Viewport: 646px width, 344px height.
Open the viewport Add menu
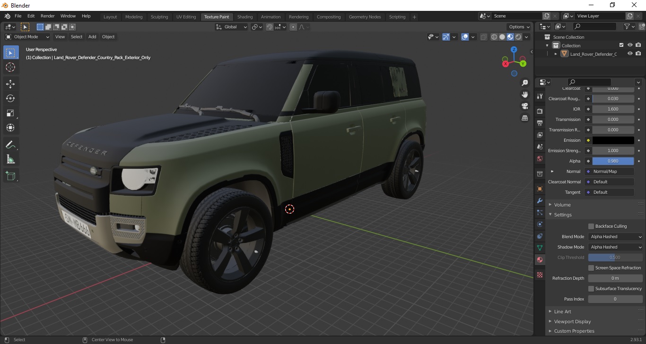(92, 37)
